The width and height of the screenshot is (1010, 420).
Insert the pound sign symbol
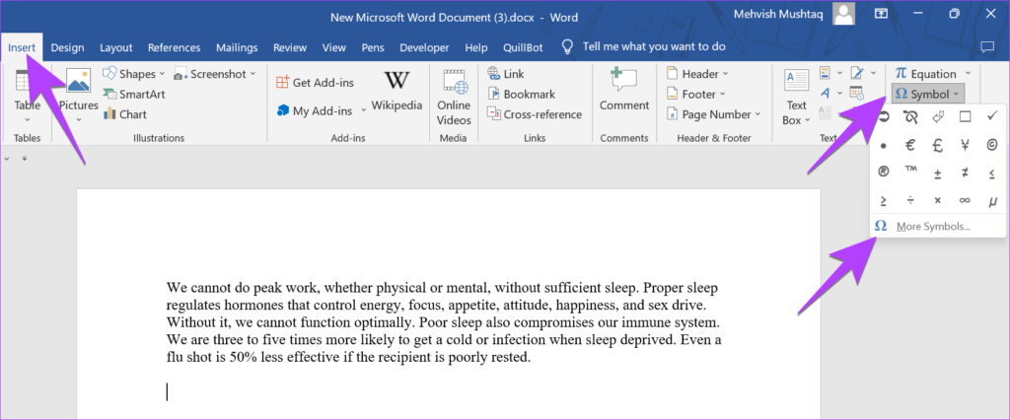click(x=938, y=146)
